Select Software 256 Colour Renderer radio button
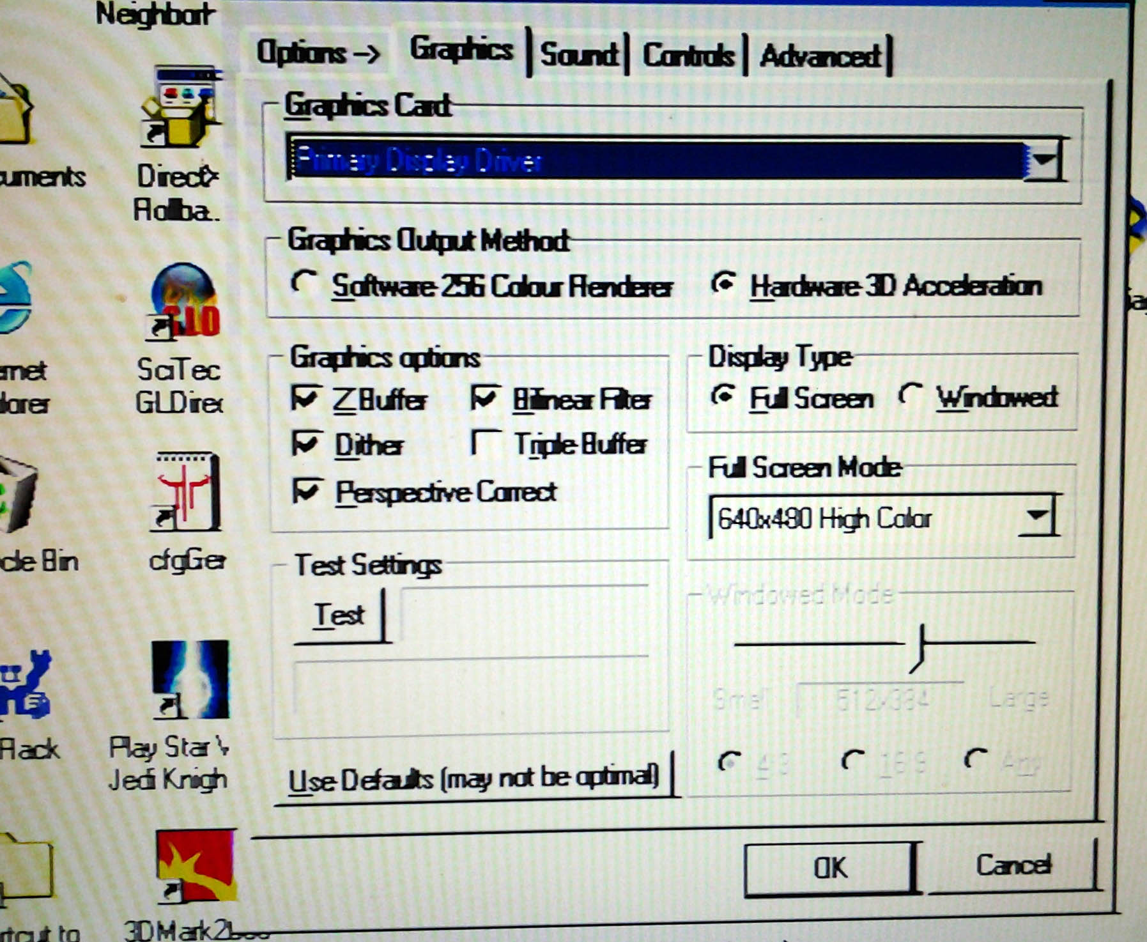The width and height of the screenshot is (1147, 942). [x=304, y=282]
